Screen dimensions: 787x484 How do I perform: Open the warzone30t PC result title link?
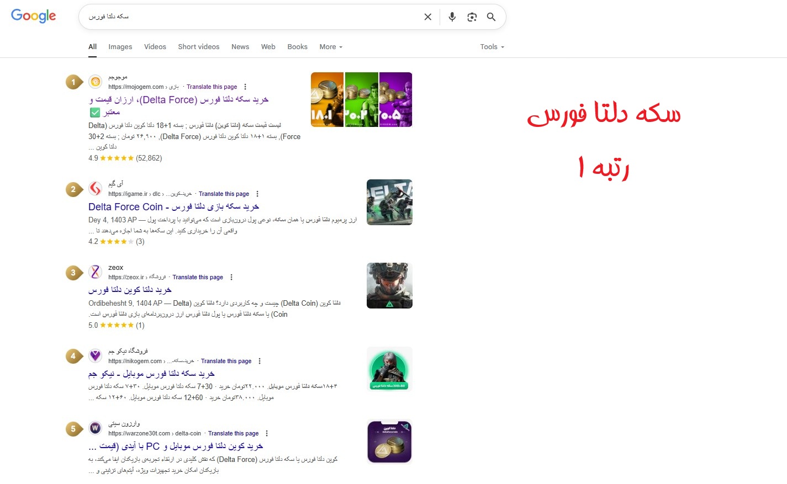176,446
